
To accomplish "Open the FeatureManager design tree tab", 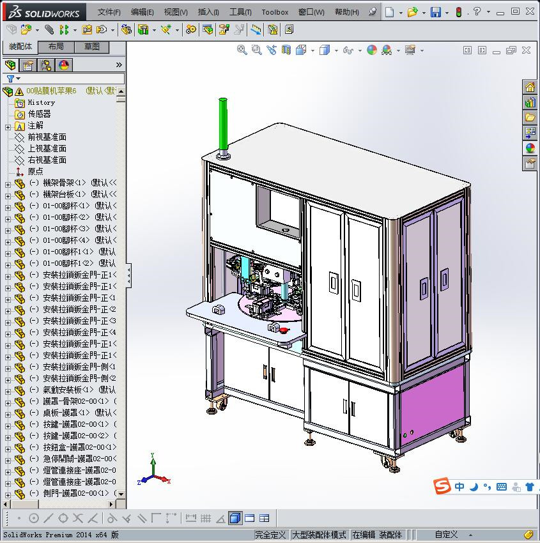I will [x=10, y=65].
